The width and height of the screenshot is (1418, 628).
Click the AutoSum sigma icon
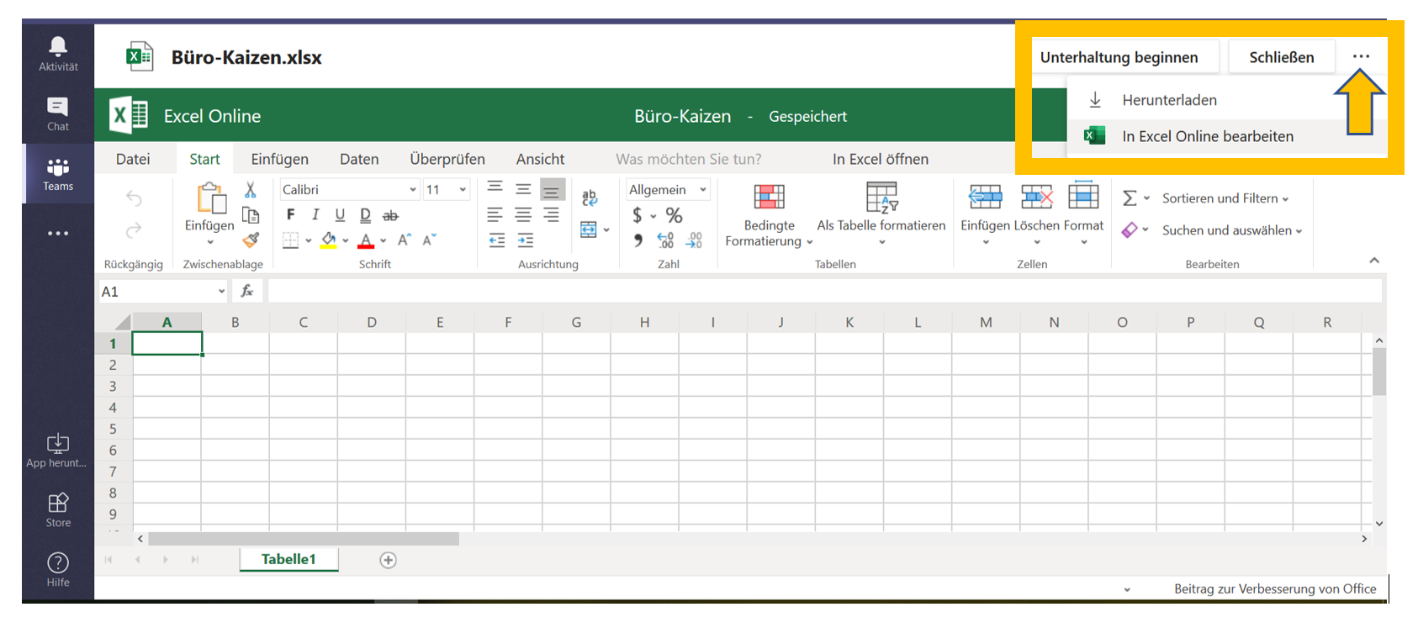click(1130, 198)
